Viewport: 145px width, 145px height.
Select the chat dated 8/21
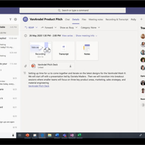pyautogui.click(x=9, y=107)
